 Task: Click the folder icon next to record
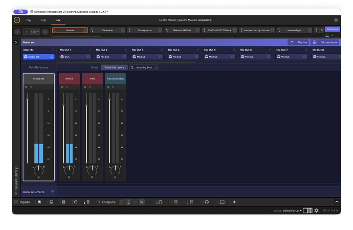pos(142,202)
